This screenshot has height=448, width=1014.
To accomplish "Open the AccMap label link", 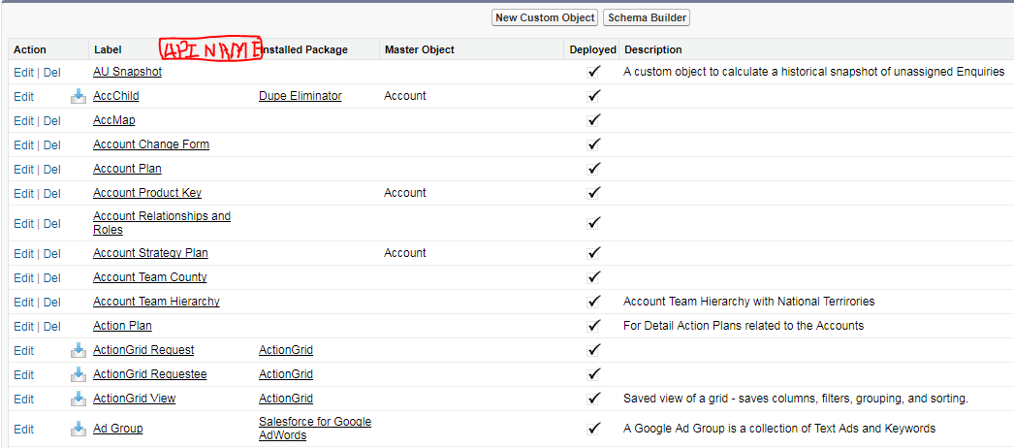I will pos(113,120).
